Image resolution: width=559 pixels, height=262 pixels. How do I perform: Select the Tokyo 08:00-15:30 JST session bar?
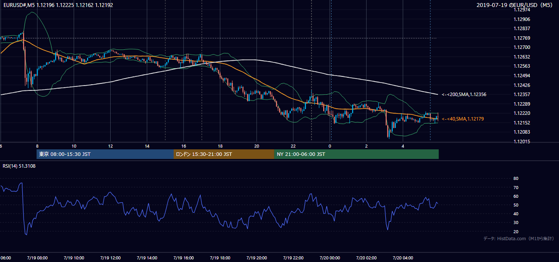[x=105, y=154]
